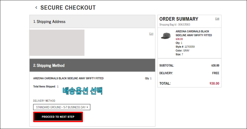Click Edit link in the Order Summary panel

[217, 18]
